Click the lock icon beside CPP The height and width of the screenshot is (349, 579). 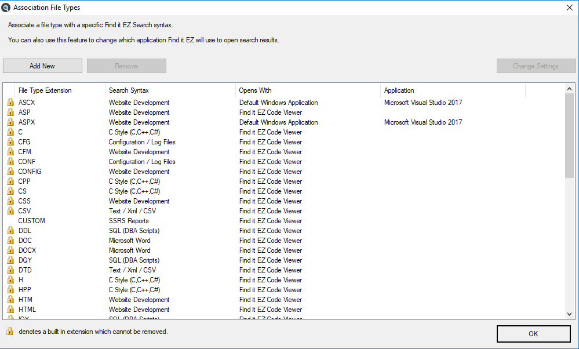click(10, 181)
